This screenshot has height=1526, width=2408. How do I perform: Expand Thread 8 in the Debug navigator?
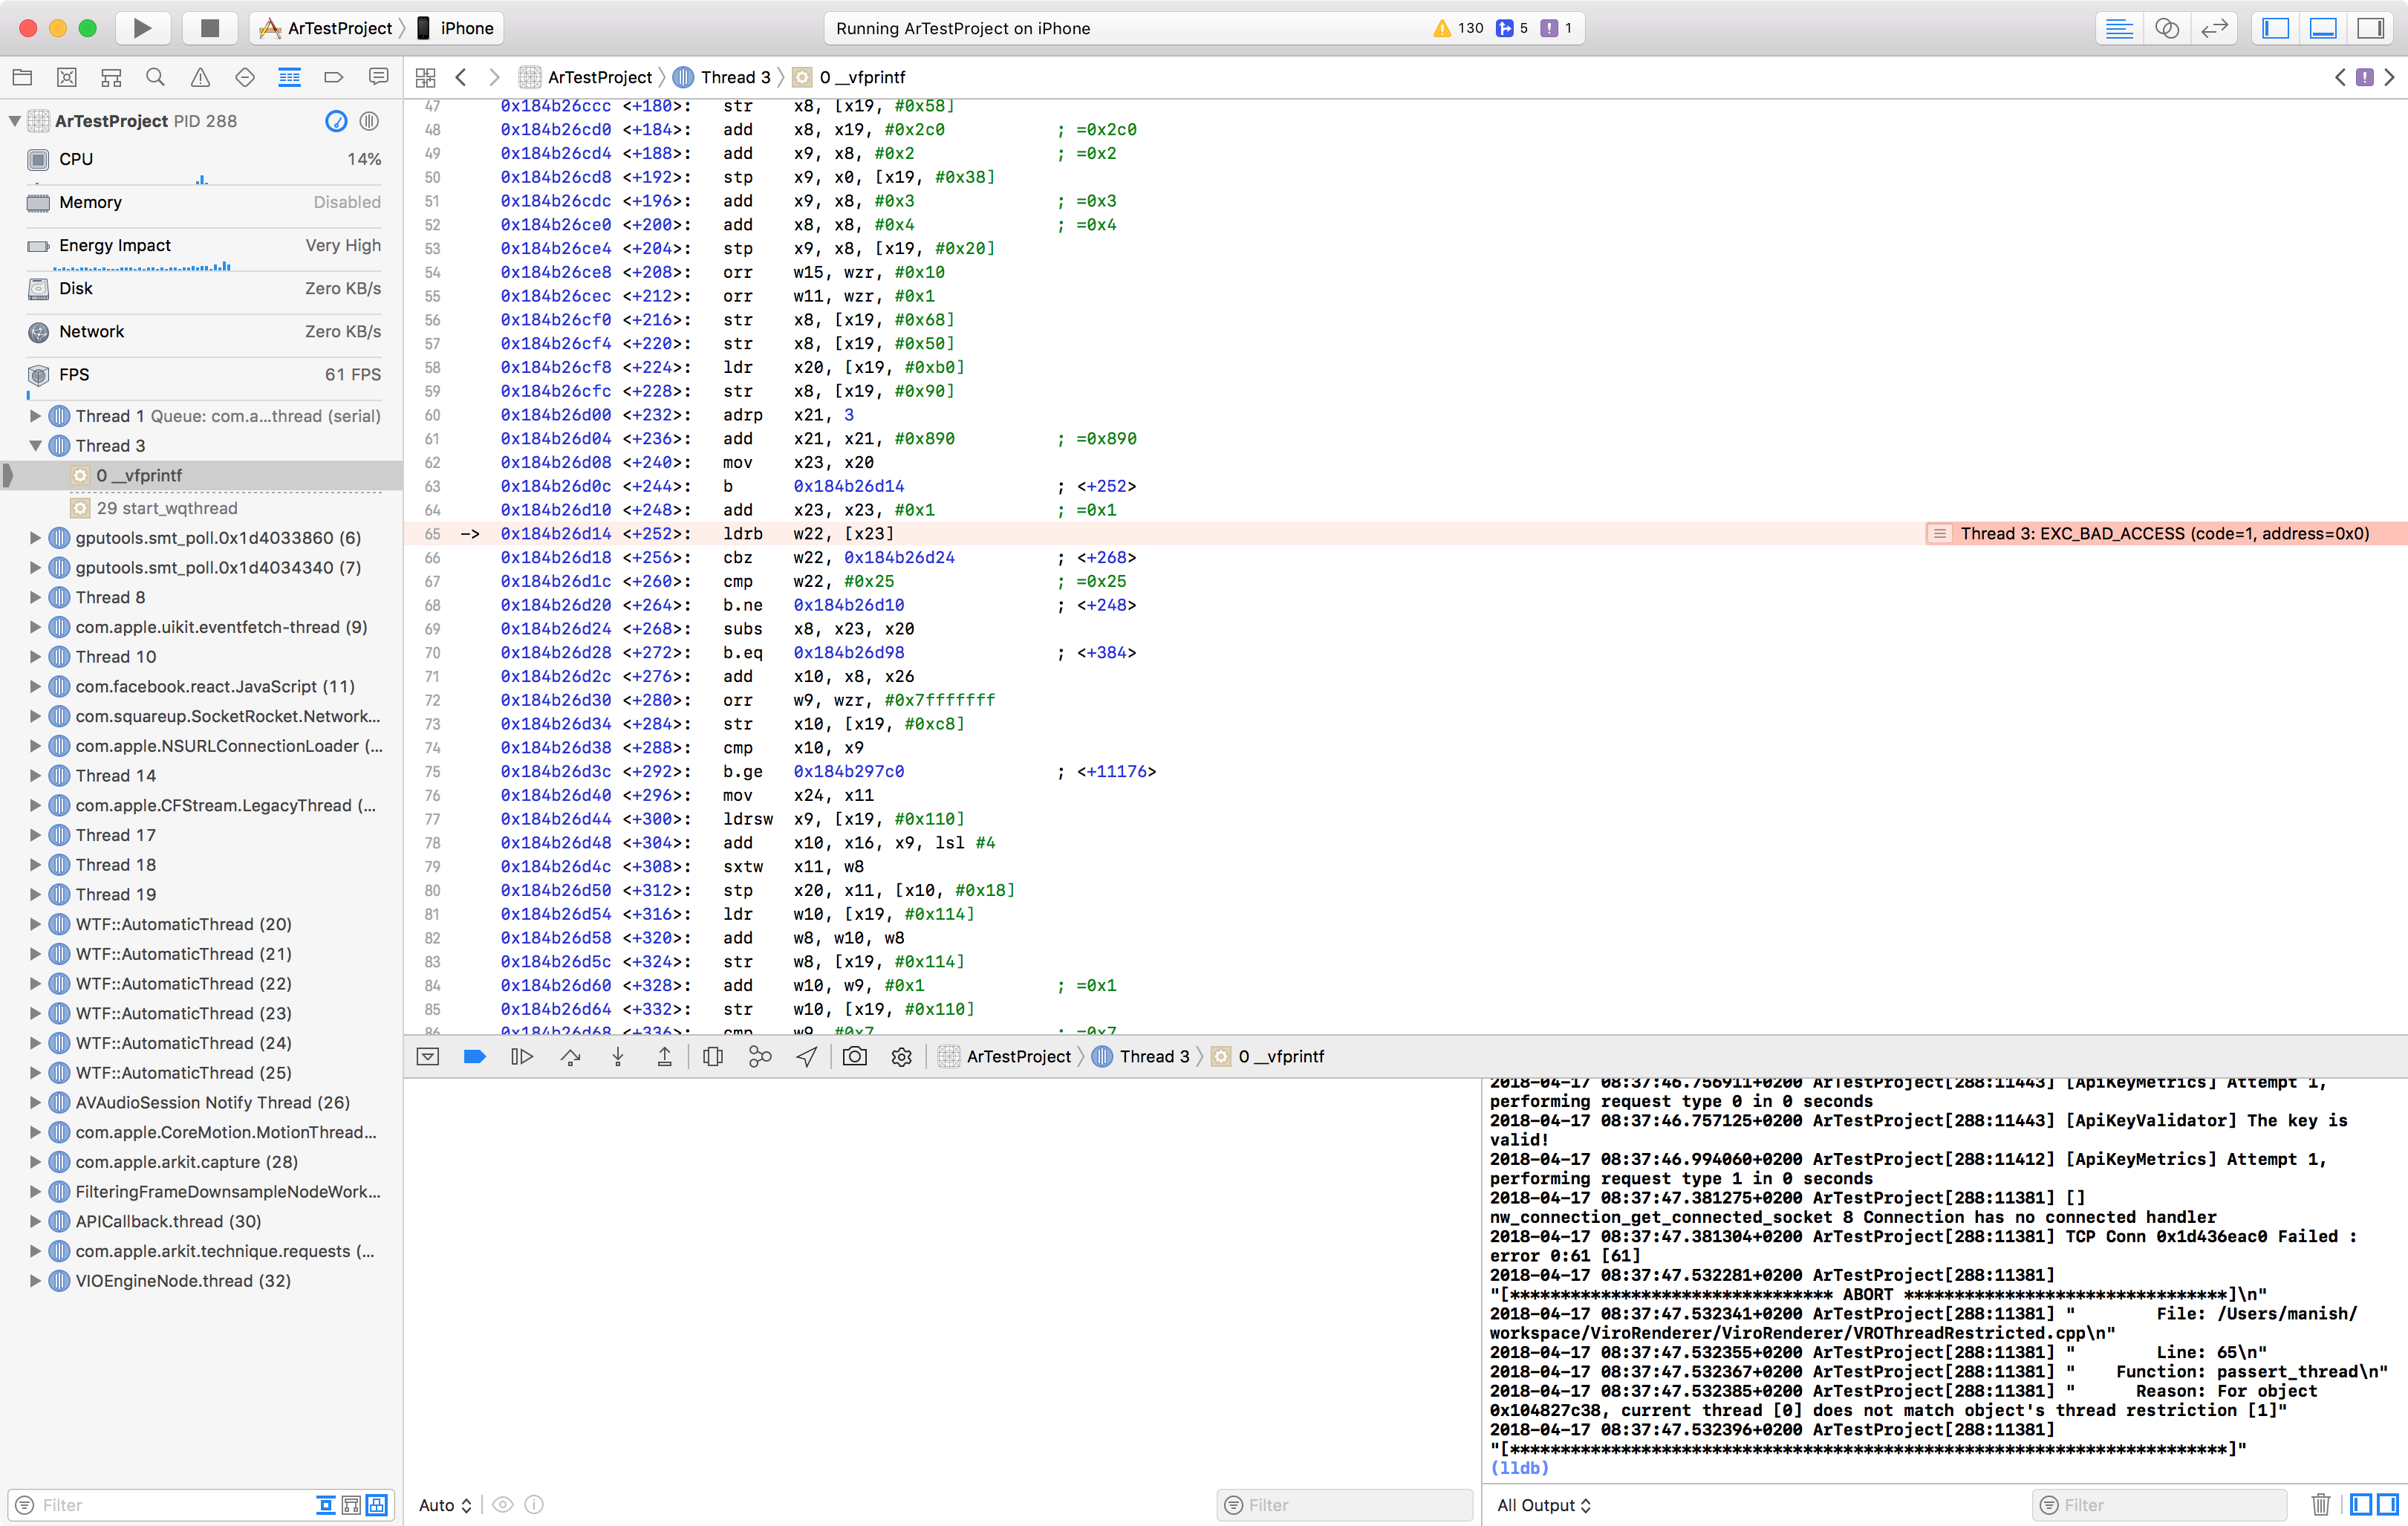35,597
